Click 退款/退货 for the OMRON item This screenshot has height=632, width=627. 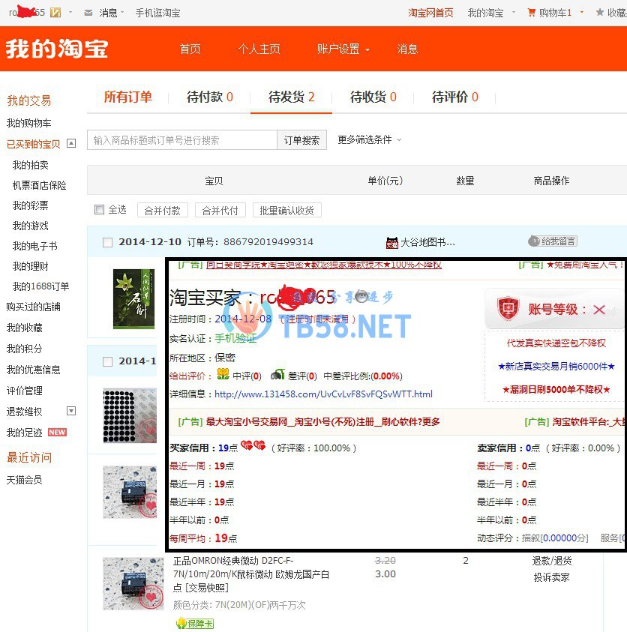(551, 561)
